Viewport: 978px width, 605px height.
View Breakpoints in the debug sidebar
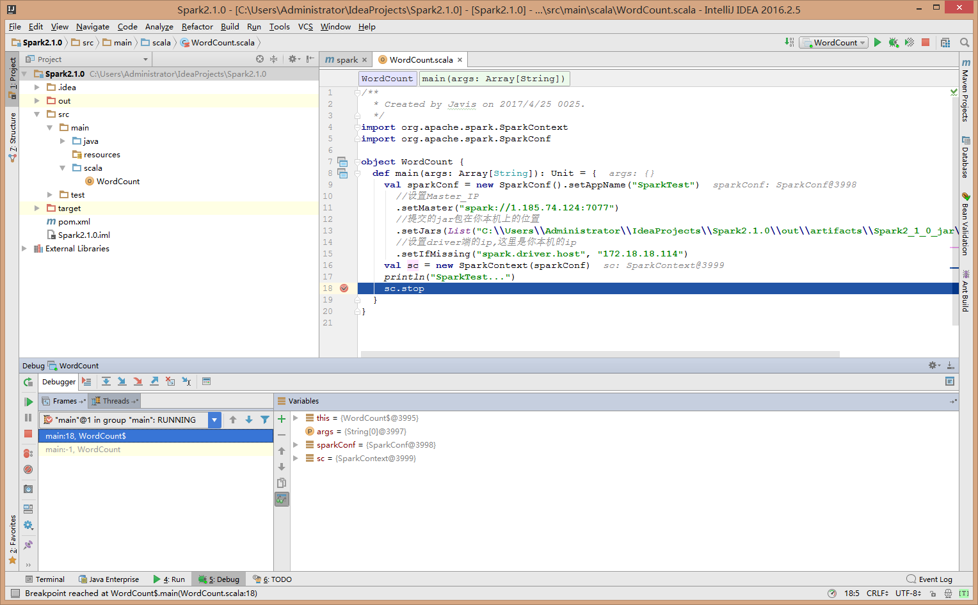pyautogui.click(x=28, y=453)
